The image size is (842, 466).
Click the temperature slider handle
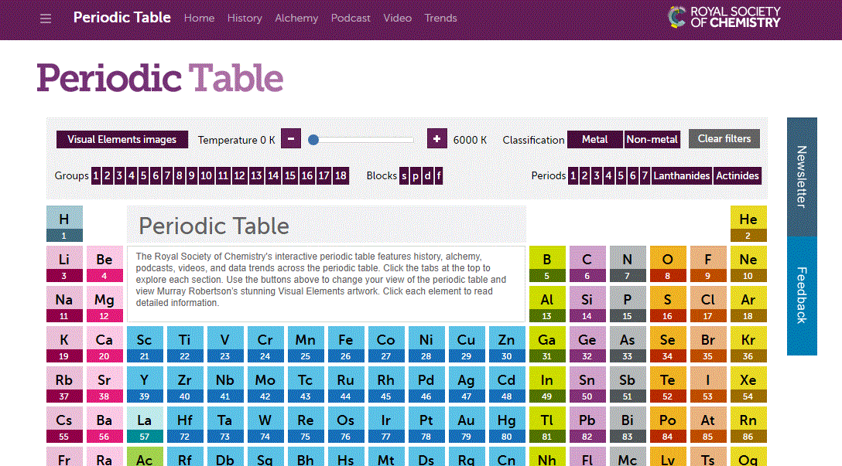coord(313,140)
